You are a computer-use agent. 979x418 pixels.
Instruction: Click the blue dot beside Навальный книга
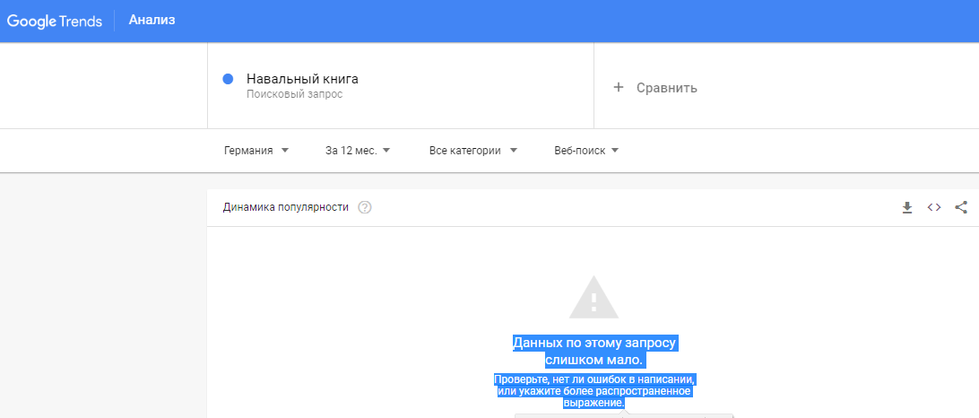[x=228, y=79]
